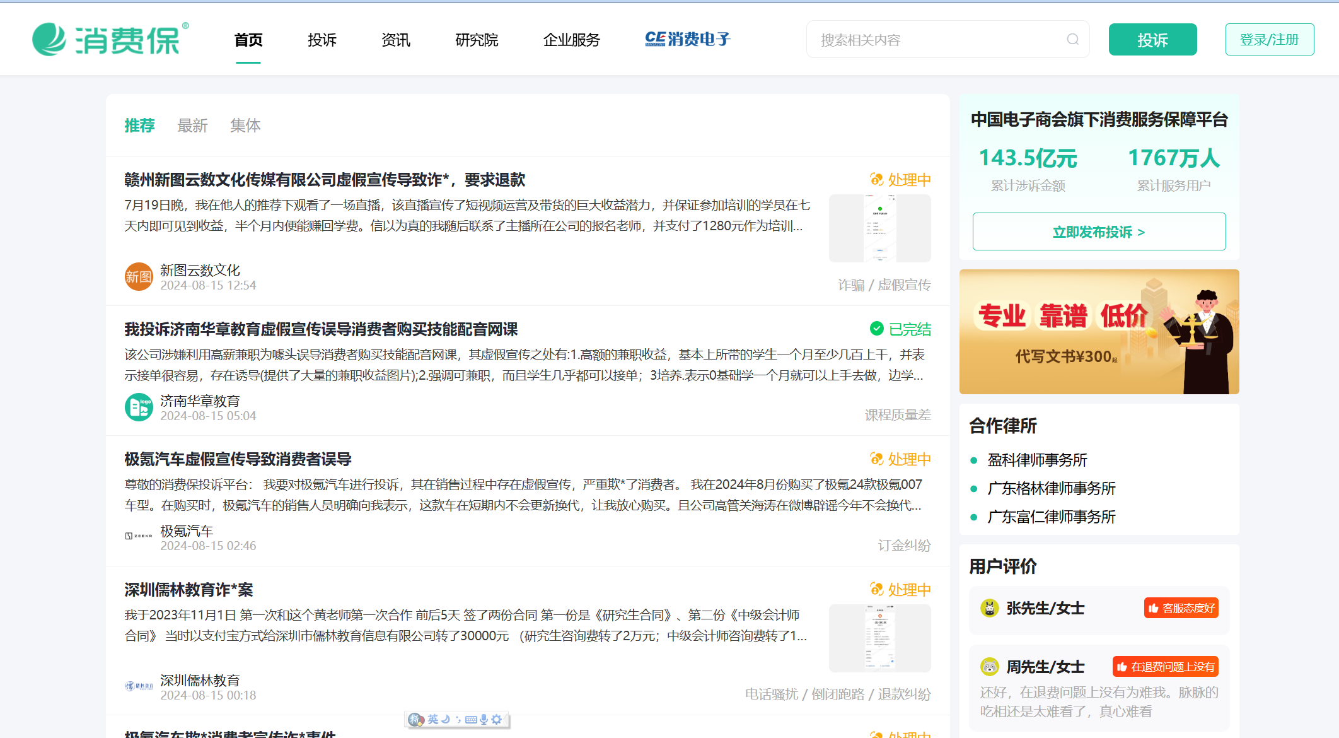Click 济南华章教育 green avatar
The width and height of the screenshot is (1339, 738).
(x=139, y=407)
